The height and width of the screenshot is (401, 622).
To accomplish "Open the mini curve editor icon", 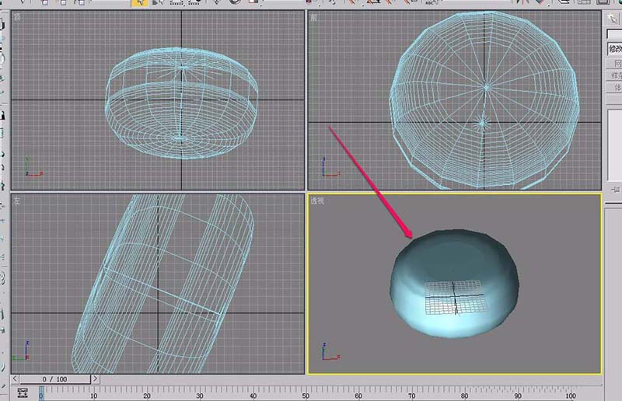I will coord(23,393).
